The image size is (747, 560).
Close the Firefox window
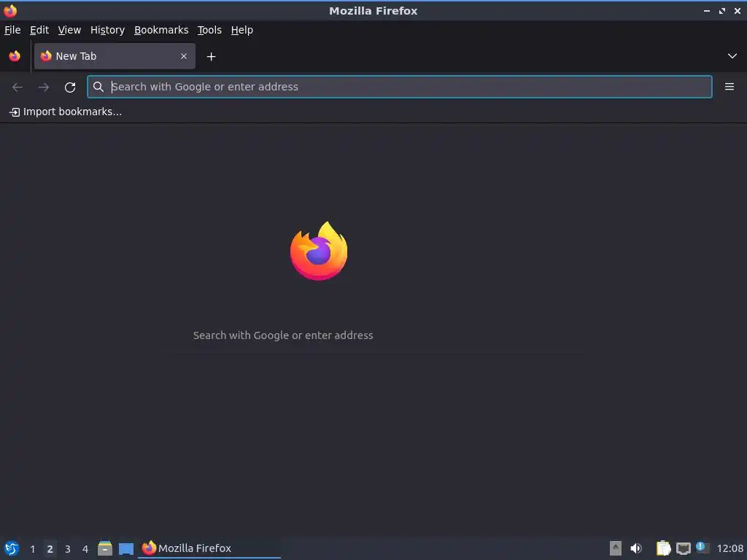click(x=737, y=10)
